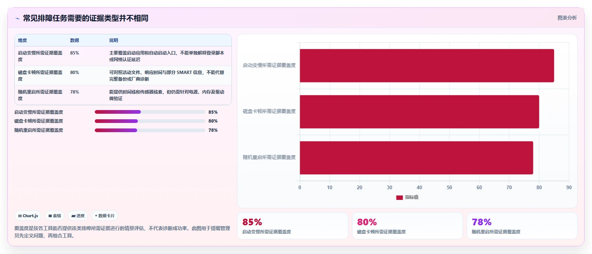Image resolution: width=592 pixels, height=254 pixels.
Task: Click the y-axis label 启动变慢所需证据覆盖度
Action: click(269, 66)
